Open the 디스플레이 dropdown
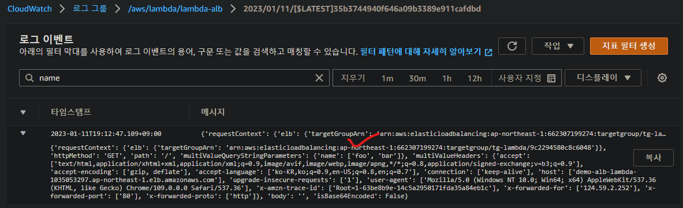 (x=603, y=78)
